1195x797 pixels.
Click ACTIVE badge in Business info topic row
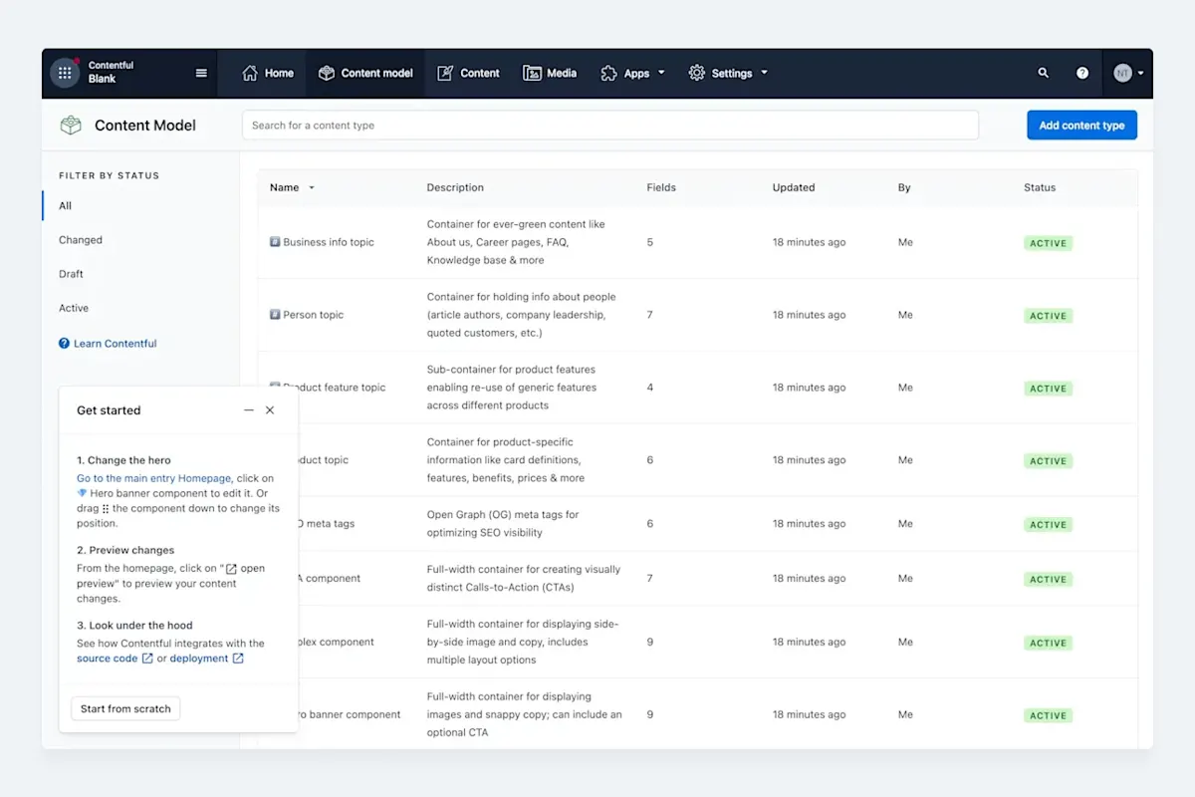[1048, 243]
